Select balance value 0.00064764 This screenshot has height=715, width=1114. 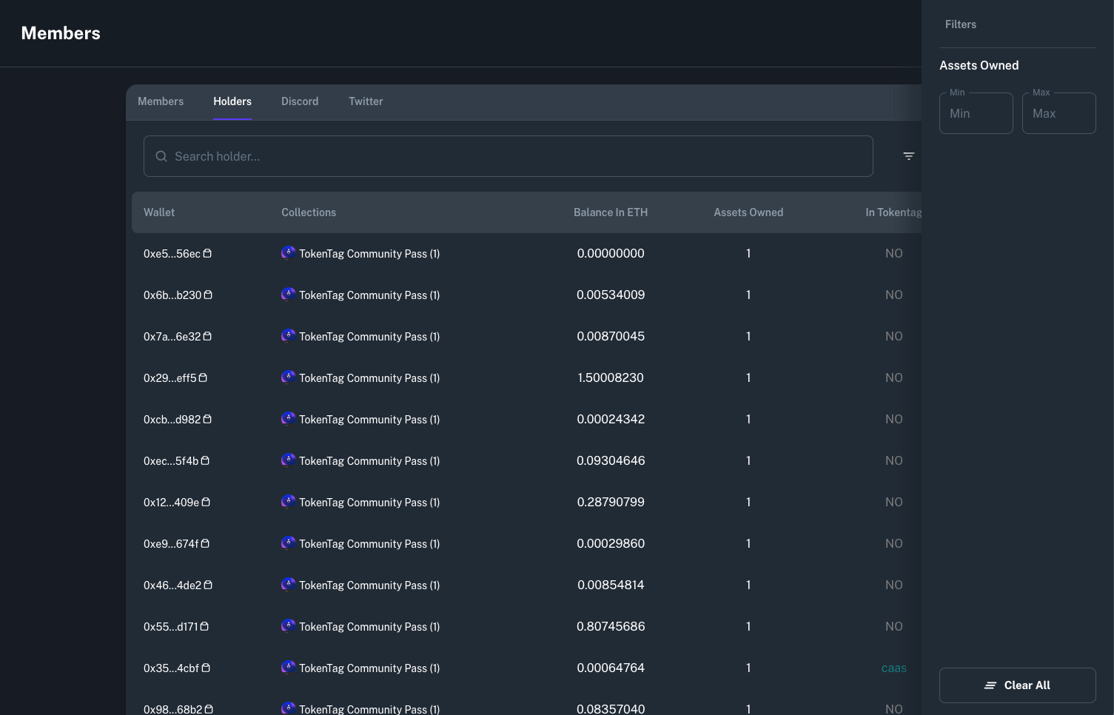click(611, 668)
